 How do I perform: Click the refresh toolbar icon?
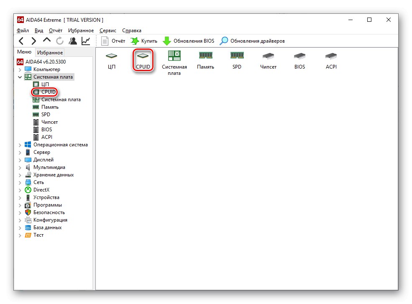pos(60,41)
